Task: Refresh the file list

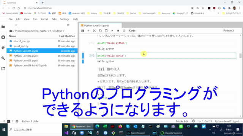Action: (x=68, y=25)
